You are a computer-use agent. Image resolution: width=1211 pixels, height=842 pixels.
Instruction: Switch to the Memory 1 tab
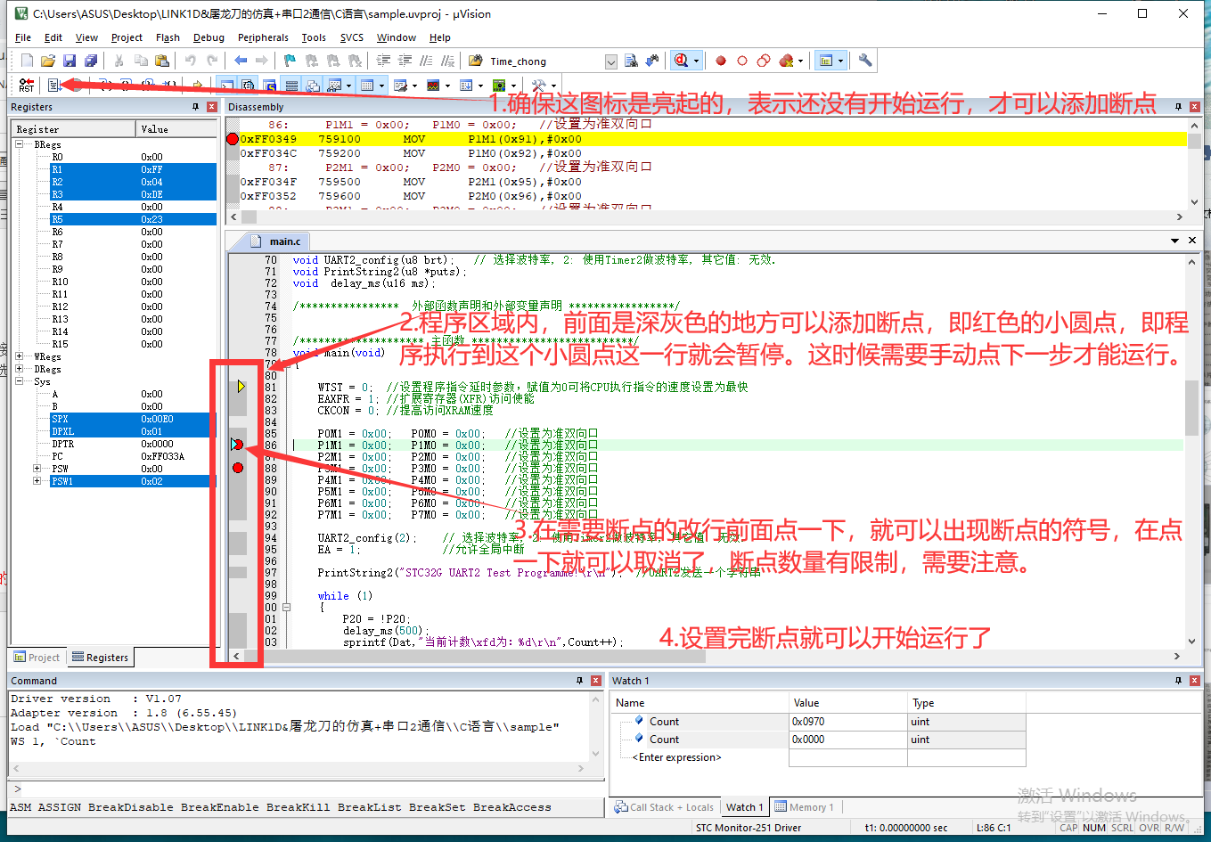click(x=805, y=807)
